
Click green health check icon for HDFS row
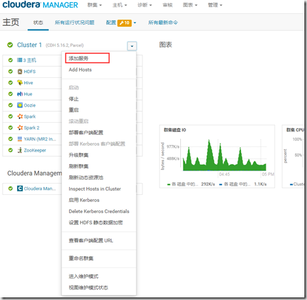point(10,71)
